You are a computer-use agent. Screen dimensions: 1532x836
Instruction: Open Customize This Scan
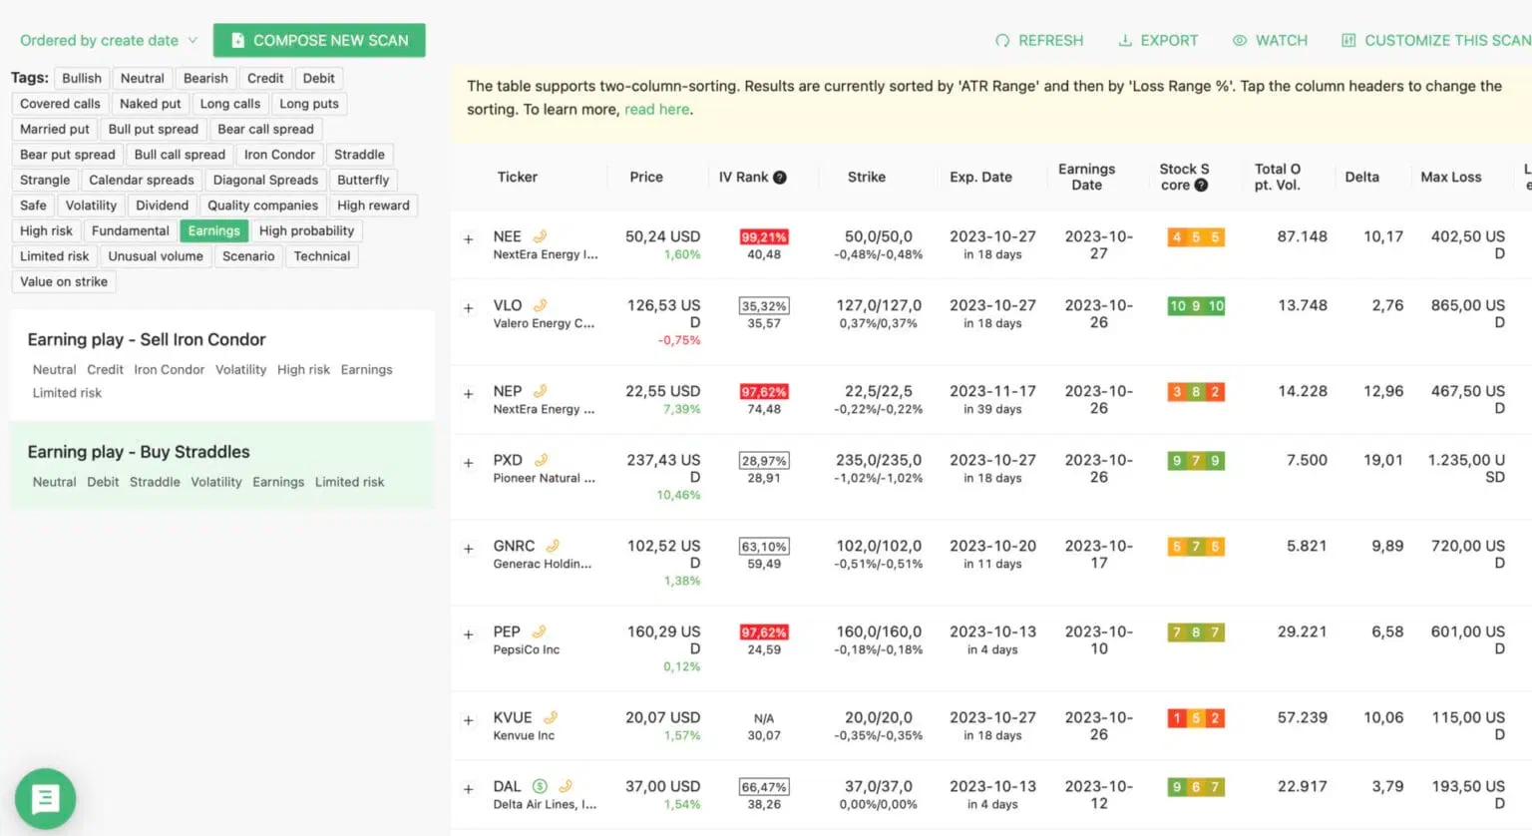(1435, 40)
